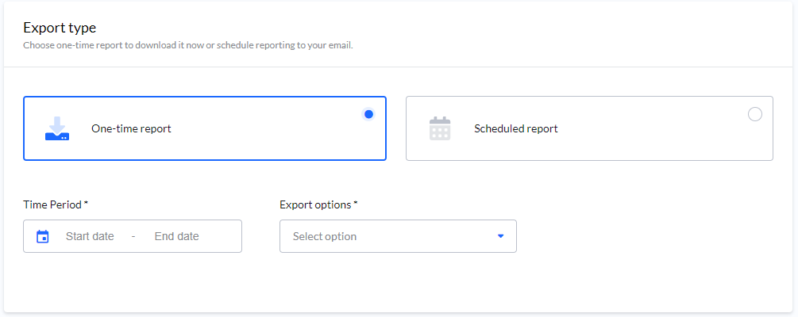Choose the One-time report text label
The image size is (798, 317).
click(x=131, y=128)
